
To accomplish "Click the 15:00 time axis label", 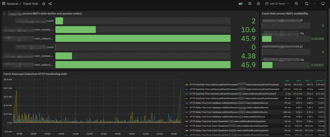I will click(131, 133).
